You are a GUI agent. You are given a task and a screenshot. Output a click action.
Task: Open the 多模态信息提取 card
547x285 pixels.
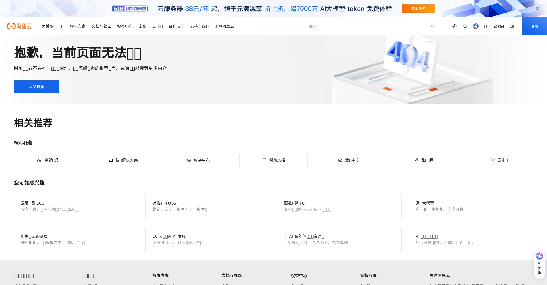76,240
